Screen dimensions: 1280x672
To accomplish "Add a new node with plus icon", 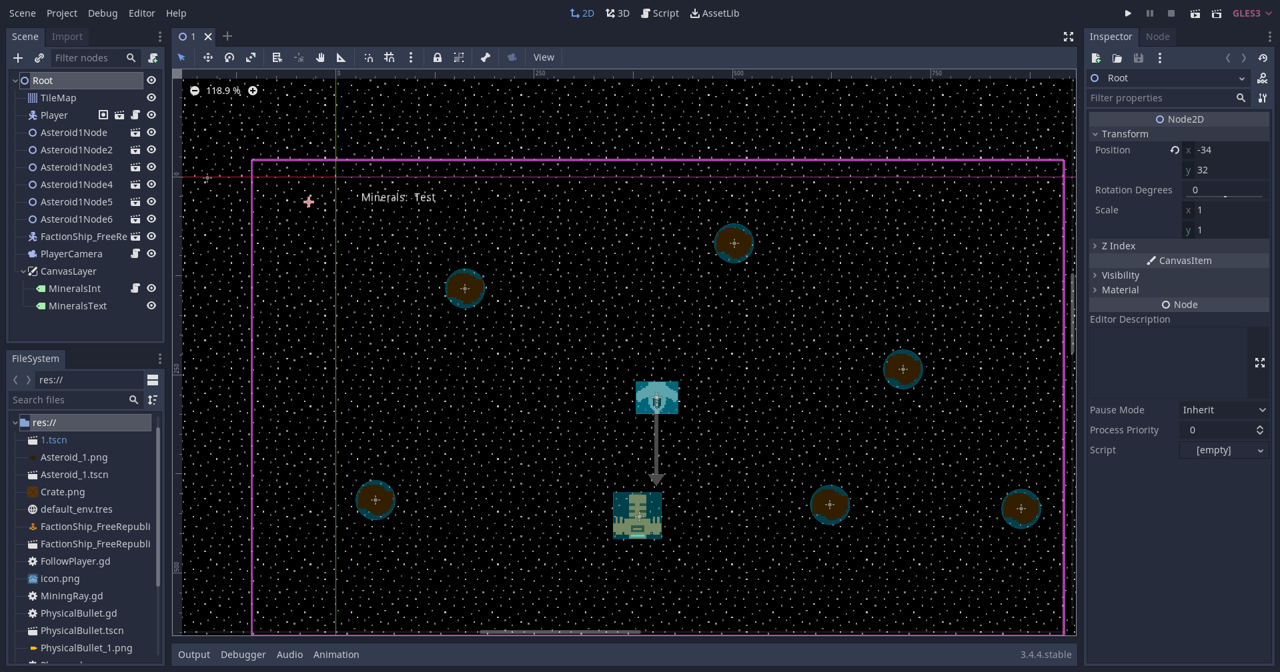I will click(x=18, y=58).
